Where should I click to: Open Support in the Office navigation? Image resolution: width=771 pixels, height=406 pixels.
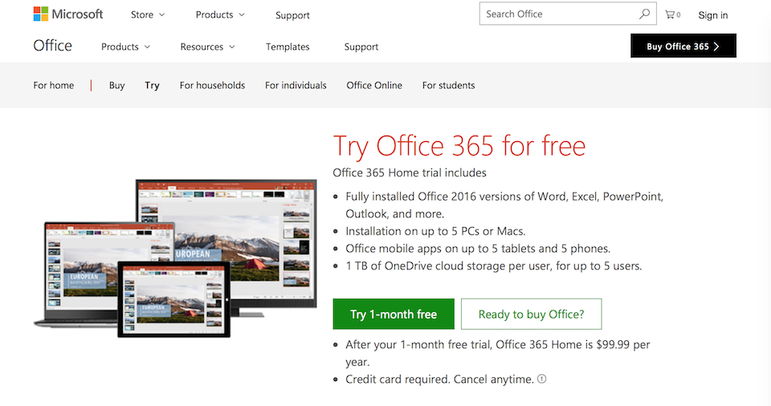coord(361,47)
